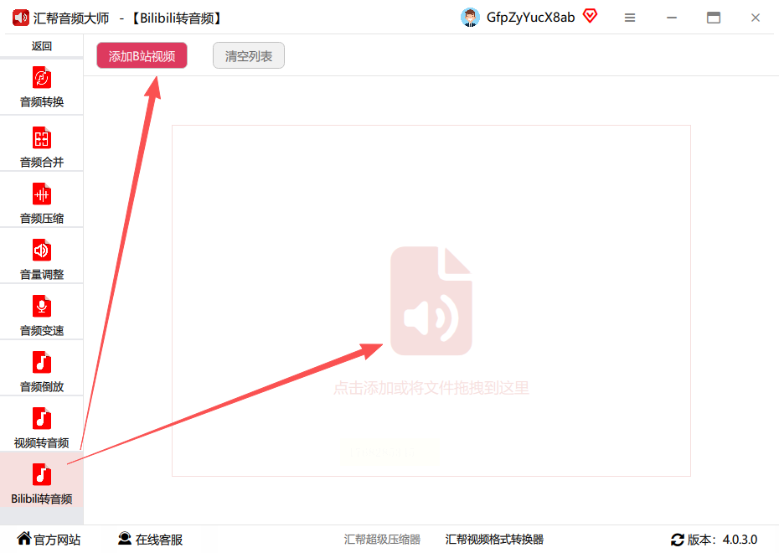
Task: Click the 清空列表 clear list button
Action: point(249,55)
